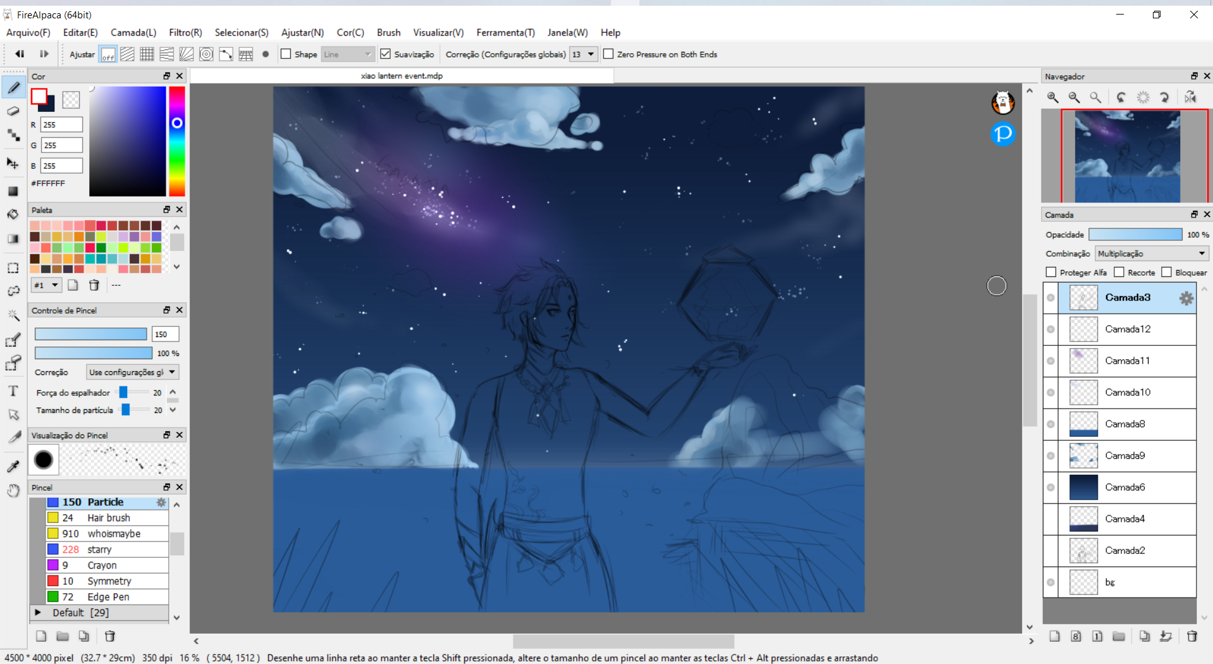Enable the concentric circle snap
Image resolution: width=1213 pixels, height=664 pixels.
coord(206,54)
